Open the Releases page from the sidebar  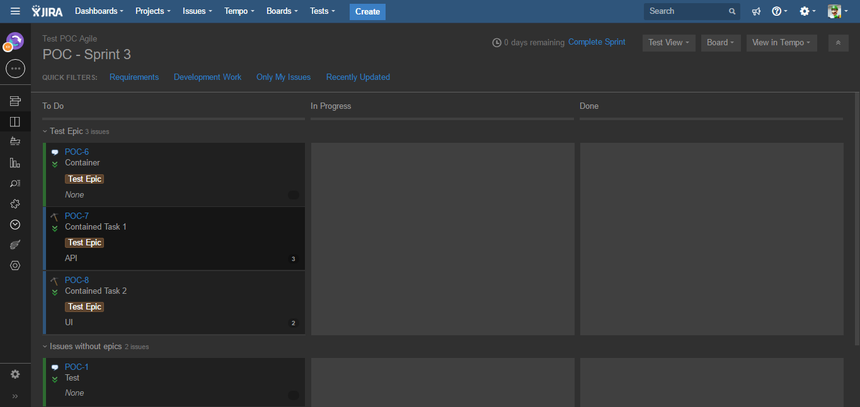pos(15,141)
